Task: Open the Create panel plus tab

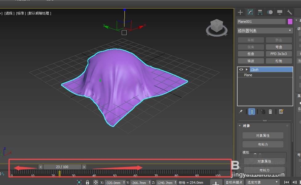Action: click(x=240, y=12)
